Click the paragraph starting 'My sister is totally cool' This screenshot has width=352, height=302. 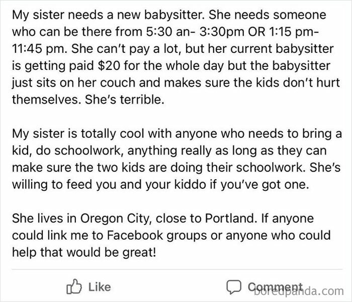pos(177,159)
